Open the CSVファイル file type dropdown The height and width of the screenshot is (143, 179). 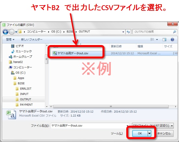[x=153, y=126]
